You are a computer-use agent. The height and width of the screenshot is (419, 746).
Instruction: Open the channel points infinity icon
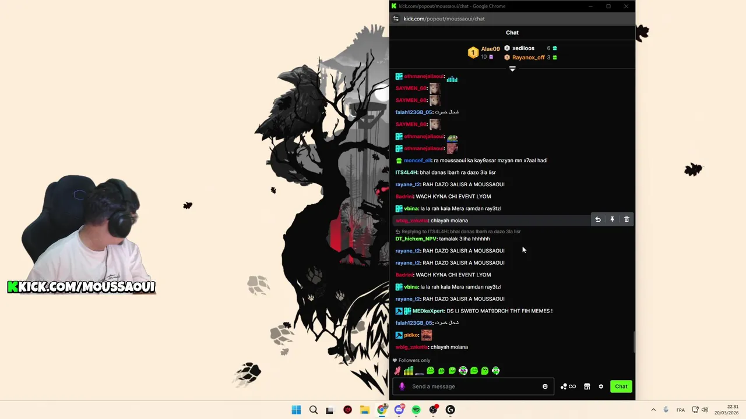click(568, 386)
